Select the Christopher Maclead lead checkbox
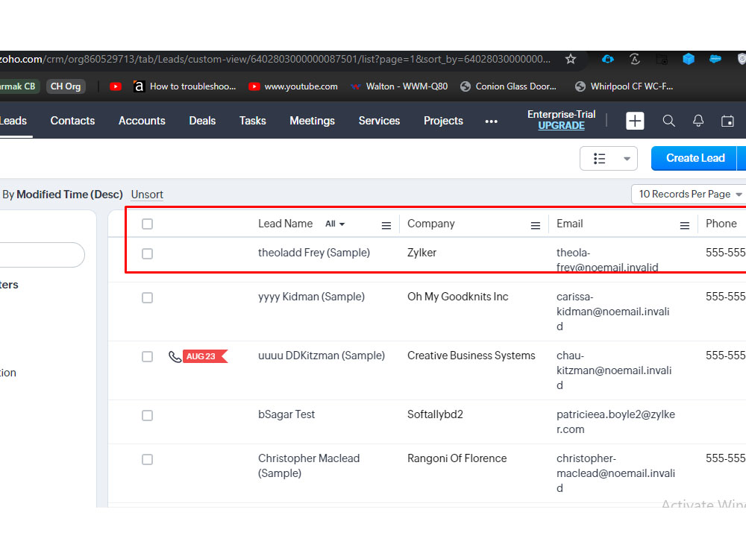This screenshot has width=746, height=559. (148, 459)
